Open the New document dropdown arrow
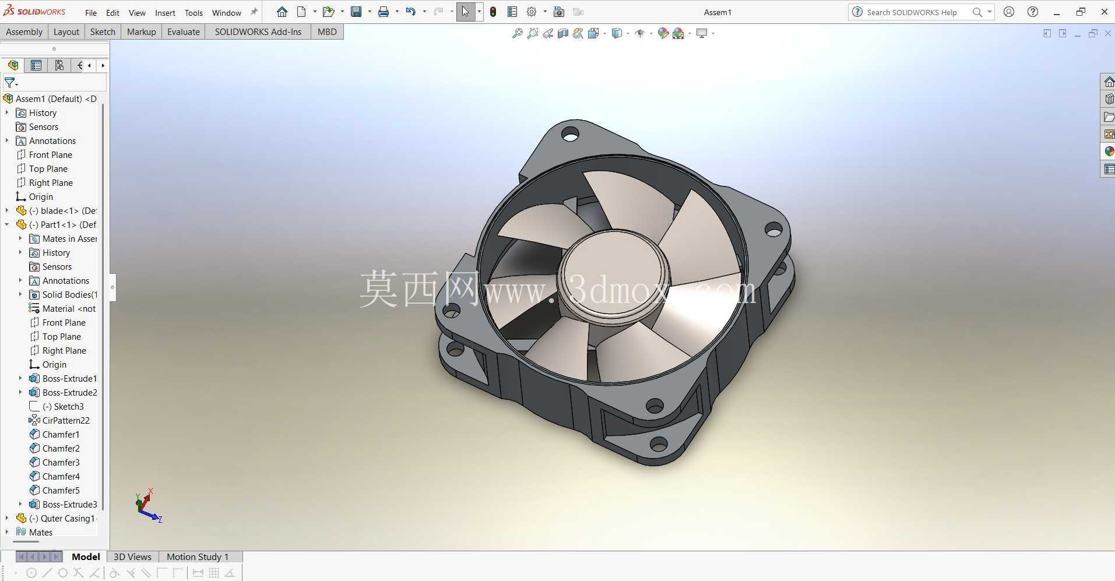This screenshot has height=581, width=1115. tap(315, 12)
